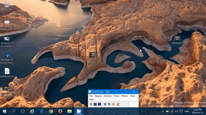This screenshot has width=206, height=115.
Task: Open the Windows Start menu
Action: 5,111
